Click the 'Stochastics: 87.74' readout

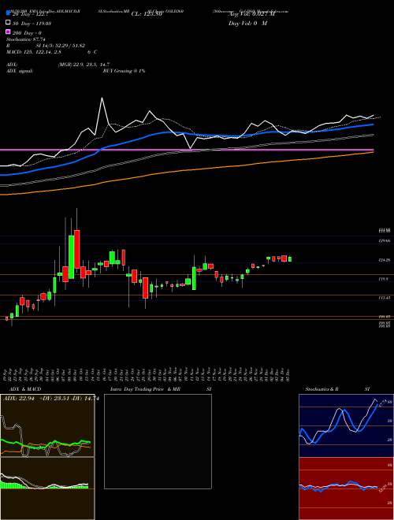pos(26,39)
